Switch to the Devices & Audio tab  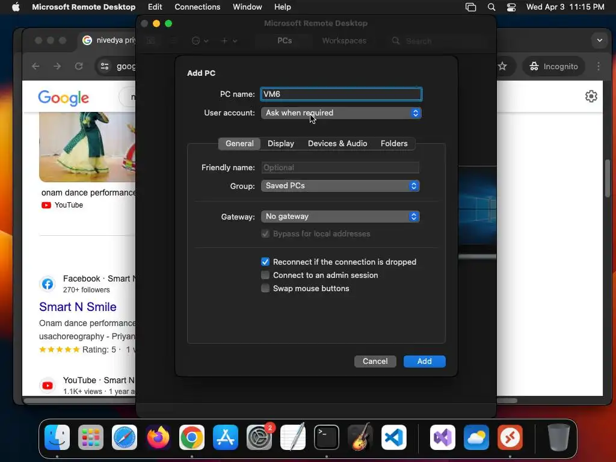[x=337, y=143]
